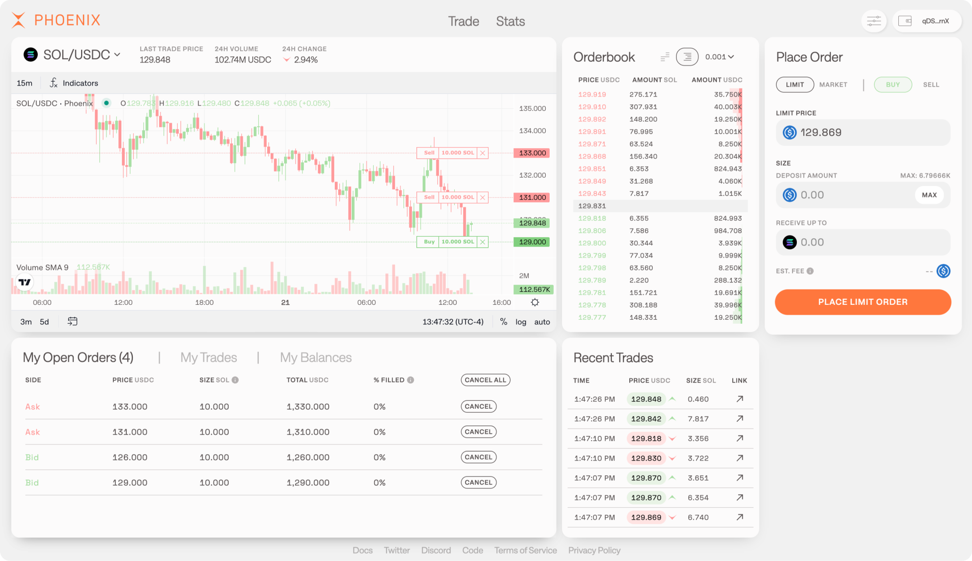Switch to the staggered orderbook layout icon
Viewport: 972px width, 561px height.
(665, 57)
